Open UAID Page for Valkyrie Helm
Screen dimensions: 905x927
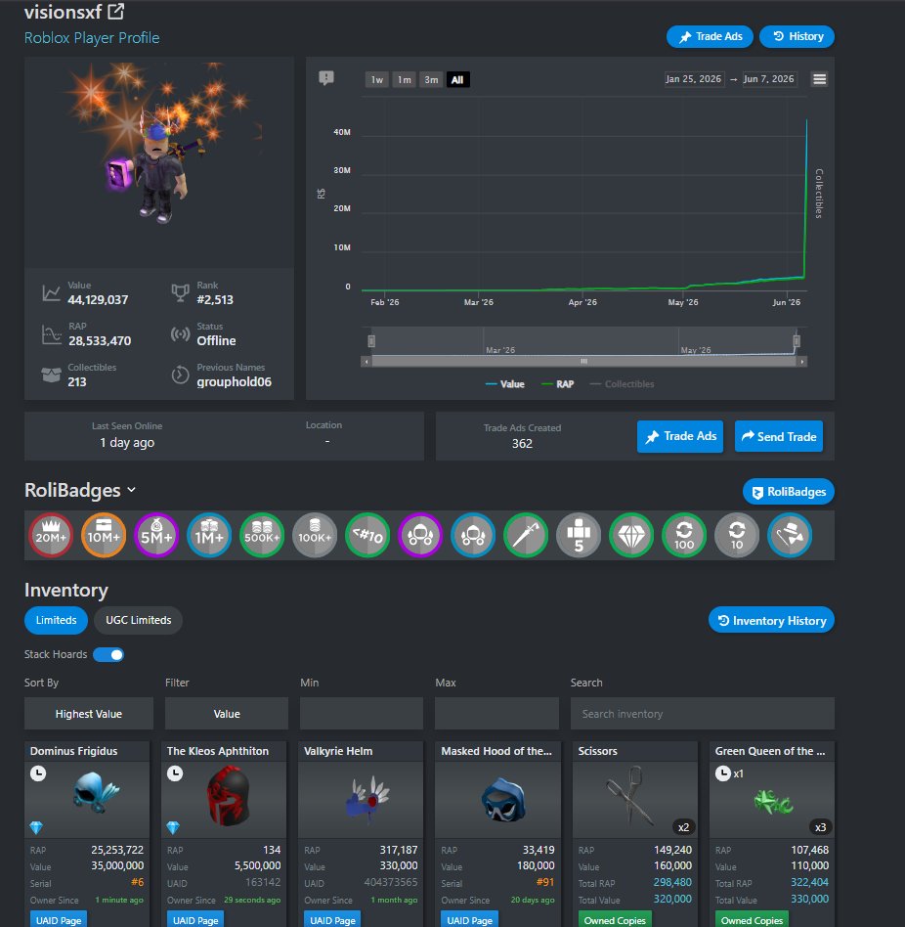click(332, 920)
